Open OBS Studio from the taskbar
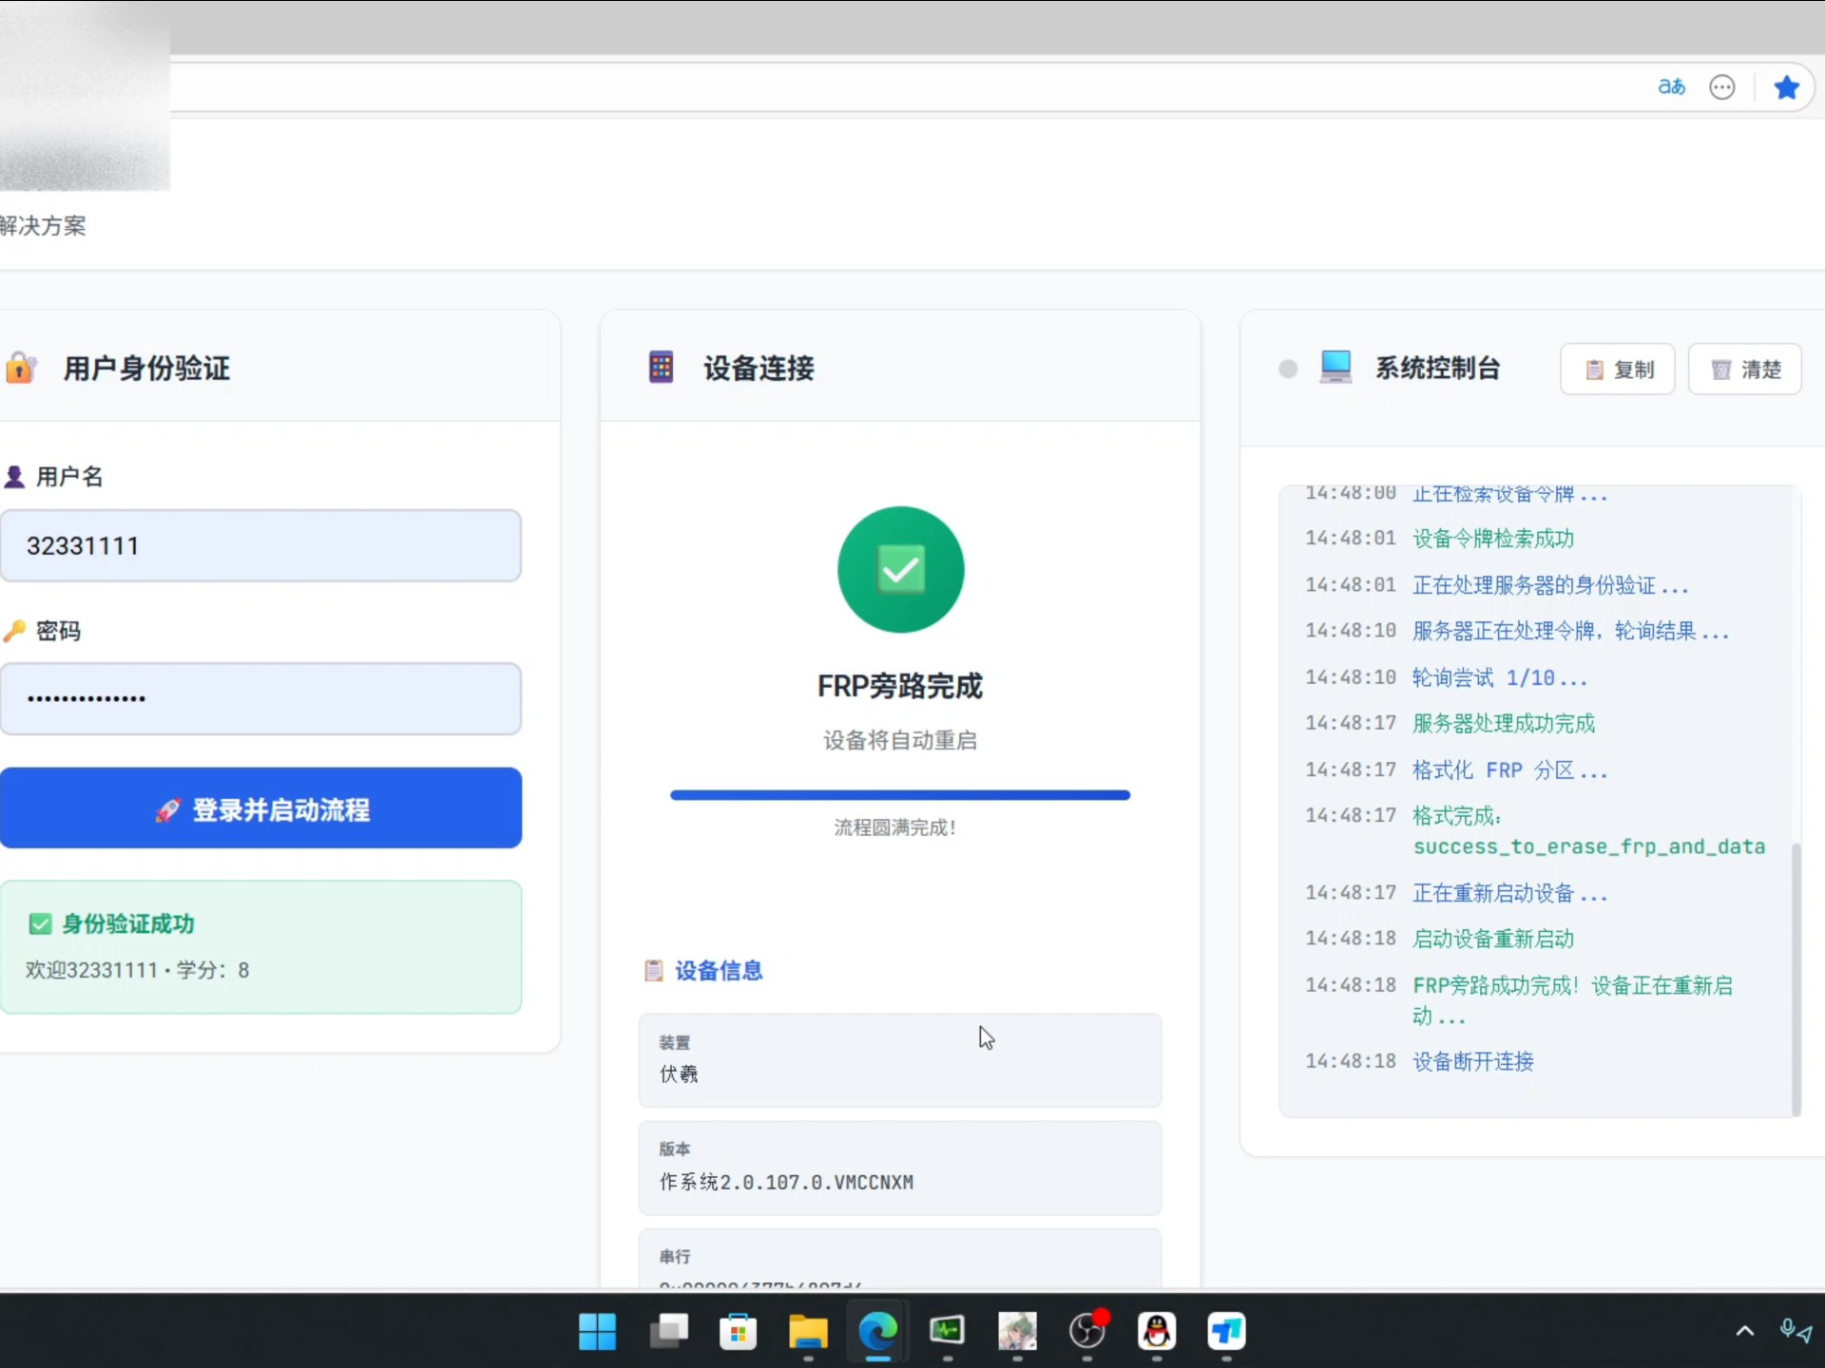Screen dimensions: 1825x1368 [x=1087, y=1331]
